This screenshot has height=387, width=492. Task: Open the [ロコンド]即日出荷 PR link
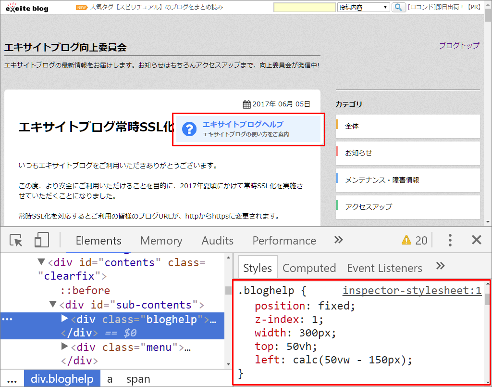point(444,7)
